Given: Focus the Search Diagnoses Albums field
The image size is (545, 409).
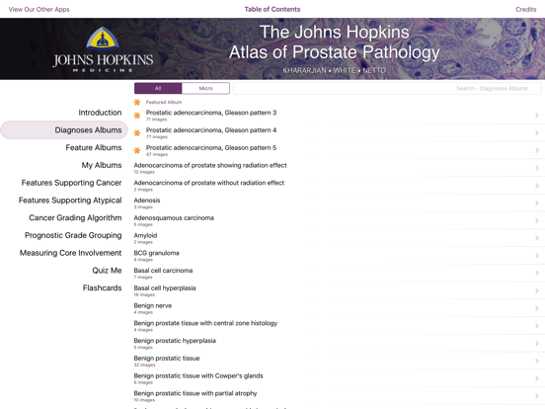Looking at the screenshot, I should 387,88.
